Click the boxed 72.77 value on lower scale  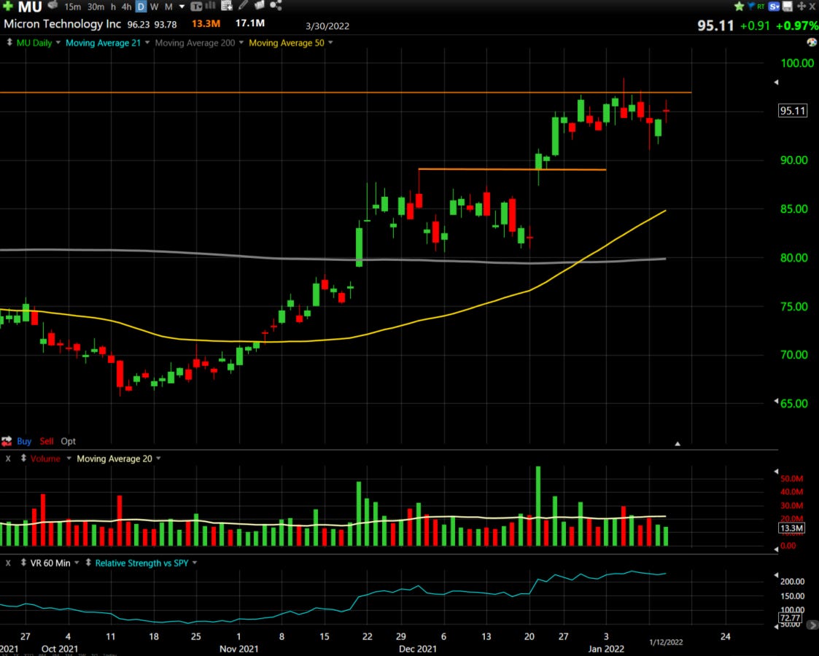[x=790, y=618]
